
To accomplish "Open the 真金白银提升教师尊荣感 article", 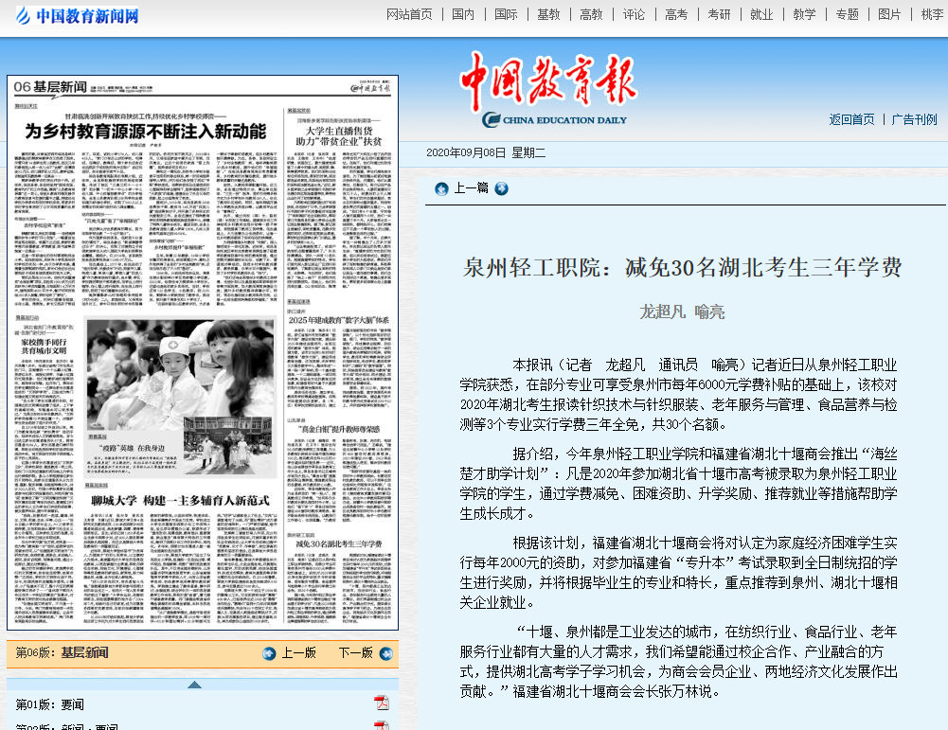I will tap(339, 429).
